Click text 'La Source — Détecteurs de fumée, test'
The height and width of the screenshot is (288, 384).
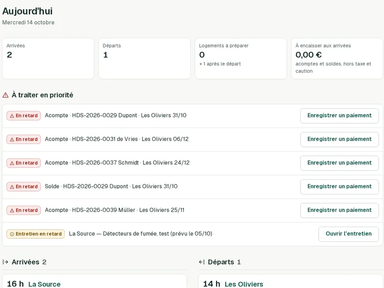point(119,234)
